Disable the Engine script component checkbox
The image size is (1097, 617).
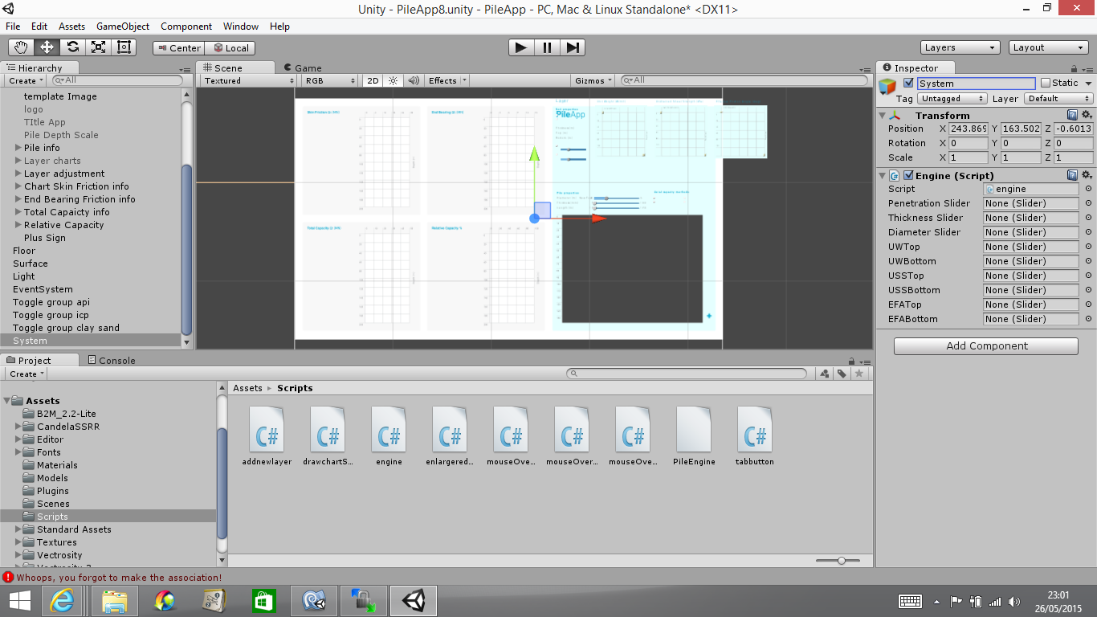(908, 175)
